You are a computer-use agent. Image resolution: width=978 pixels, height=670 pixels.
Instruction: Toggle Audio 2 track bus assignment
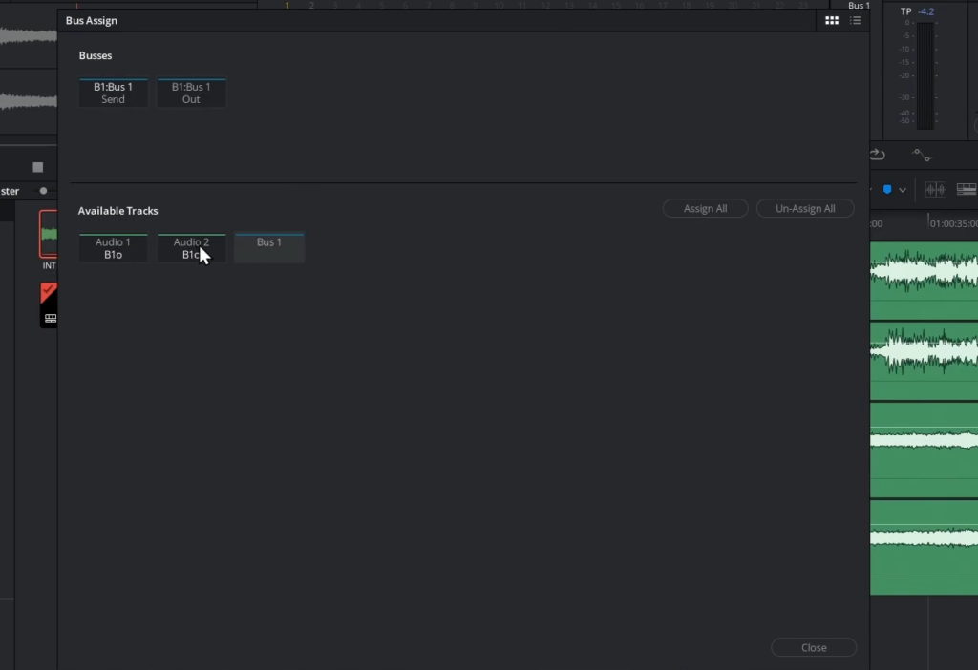click(x=191, y=248)
